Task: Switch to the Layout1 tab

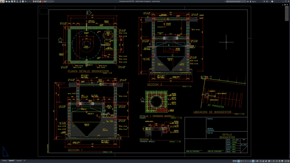Action: coord(11,161)
